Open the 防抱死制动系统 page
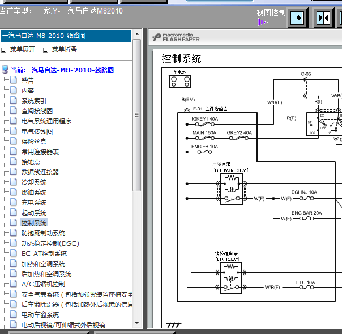This screenshot has height=334, width=342. tap(43, 233)
